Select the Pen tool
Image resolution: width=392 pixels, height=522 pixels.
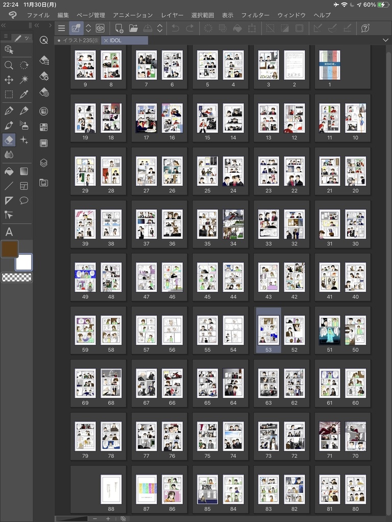click(x=9, y=111)
